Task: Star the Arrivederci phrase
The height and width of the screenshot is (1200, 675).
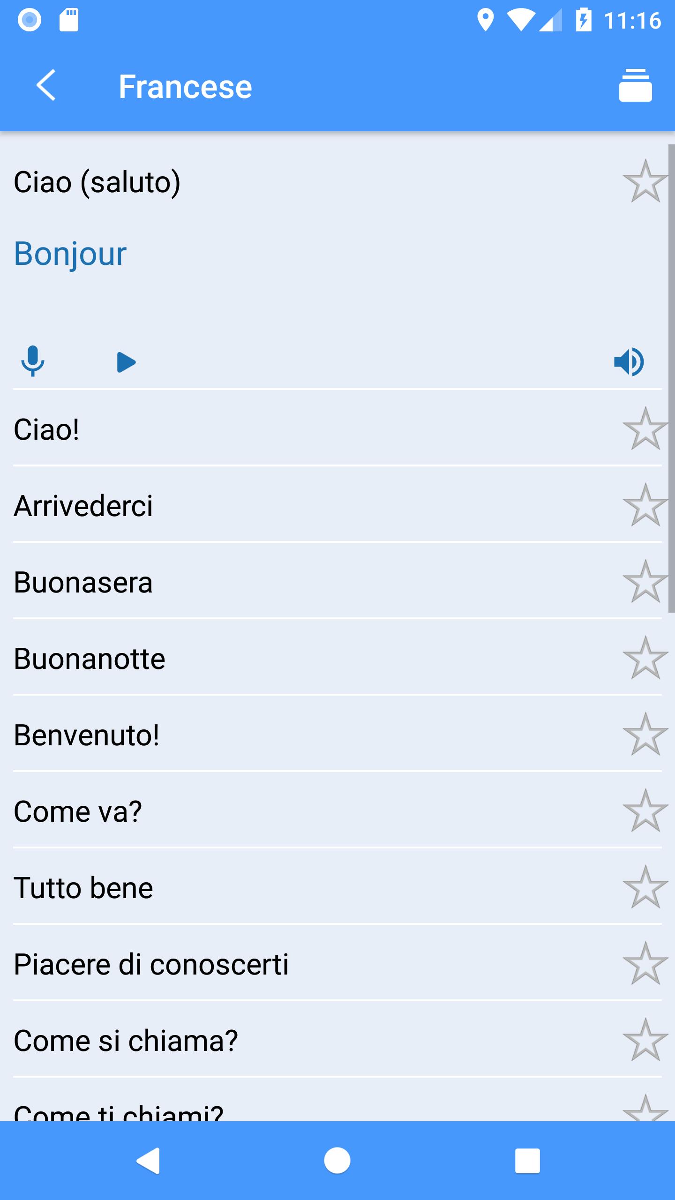Action: [x=645, y=505]
